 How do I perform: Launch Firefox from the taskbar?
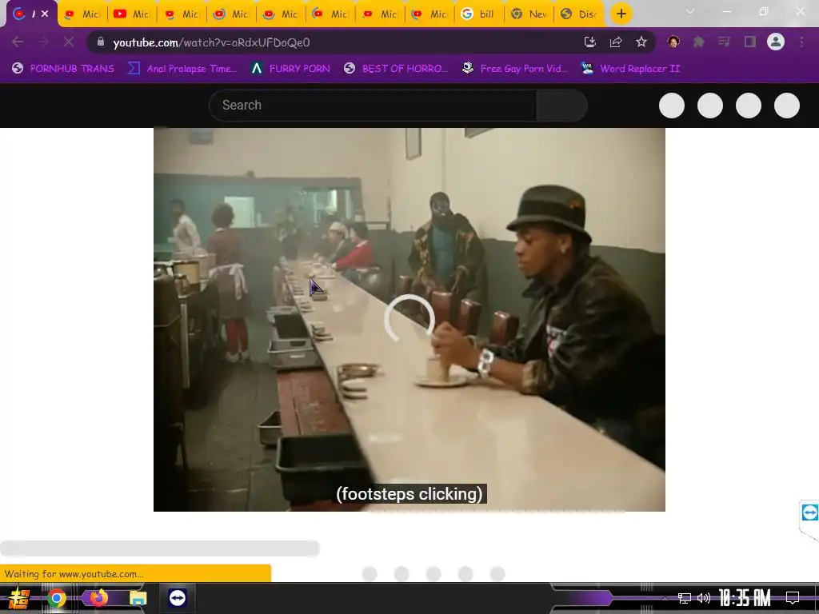pyautogui.click(x=98, y=597)
